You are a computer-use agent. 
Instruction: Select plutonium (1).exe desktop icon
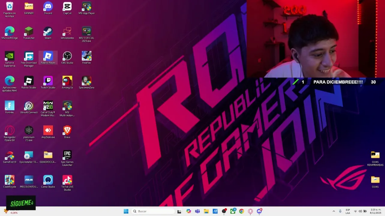point(29,133)
